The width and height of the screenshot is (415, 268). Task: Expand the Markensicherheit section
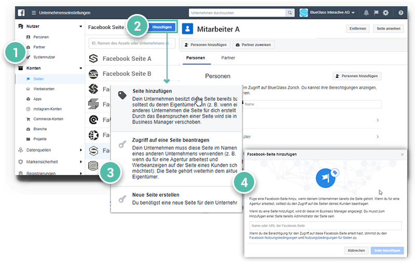80,162
